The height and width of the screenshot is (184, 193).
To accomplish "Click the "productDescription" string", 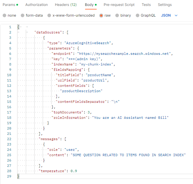I will pos(81,91).
